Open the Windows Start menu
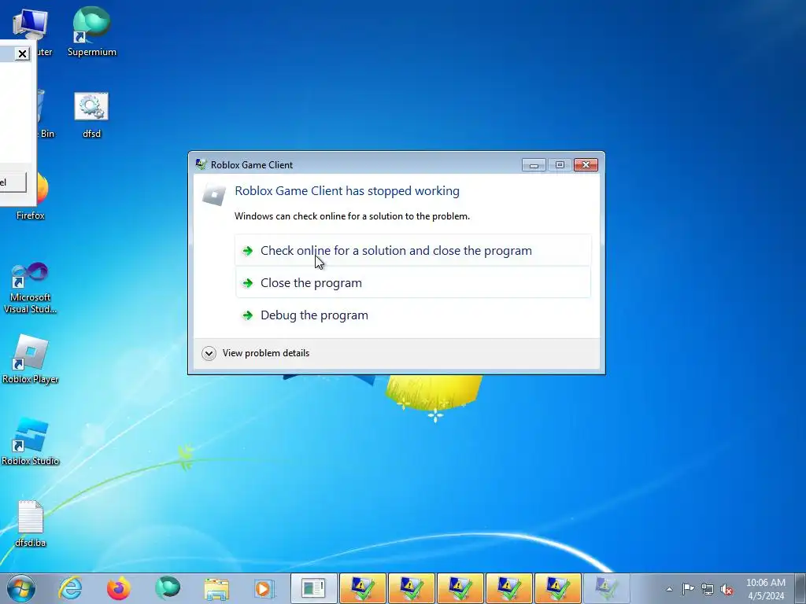806x604 pixels. tap(21, 588)
